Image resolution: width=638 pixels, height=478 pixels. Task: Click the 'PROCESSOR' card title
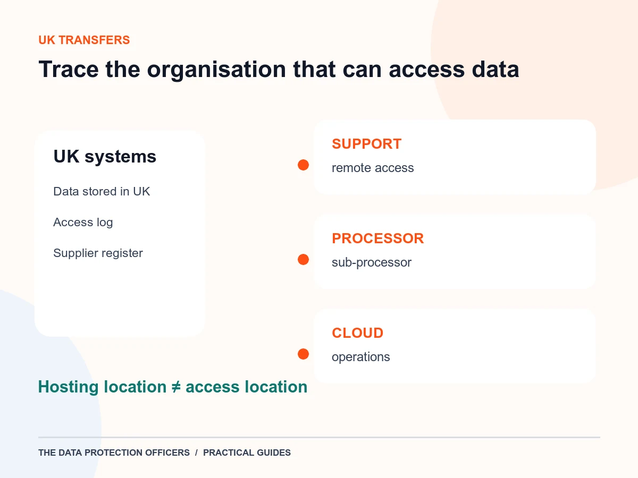point(377,238)
